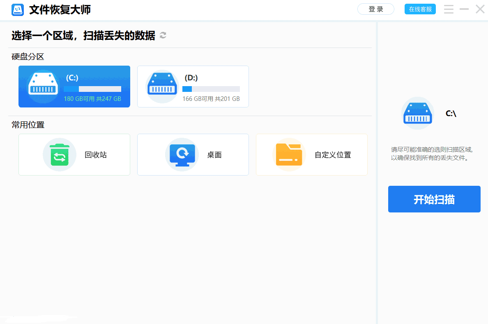This screenshot has height=324, width=488.
Task: Click the D: drive usage progress bar
Action: pyautogui.click(x=211, y=89)
